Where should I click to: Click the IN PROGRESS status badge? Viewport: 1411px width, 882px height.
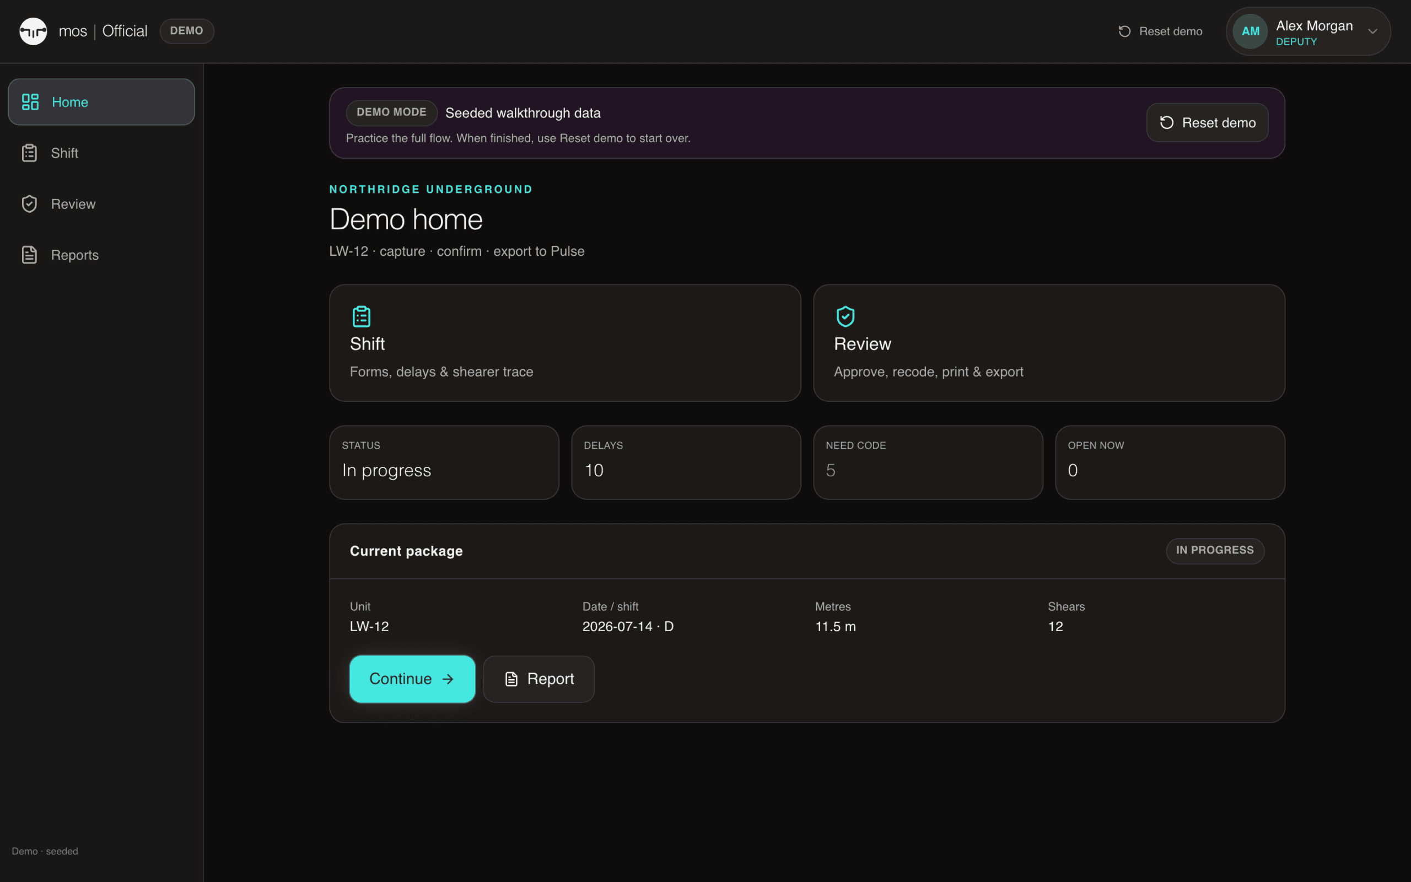click(1215, 551)
